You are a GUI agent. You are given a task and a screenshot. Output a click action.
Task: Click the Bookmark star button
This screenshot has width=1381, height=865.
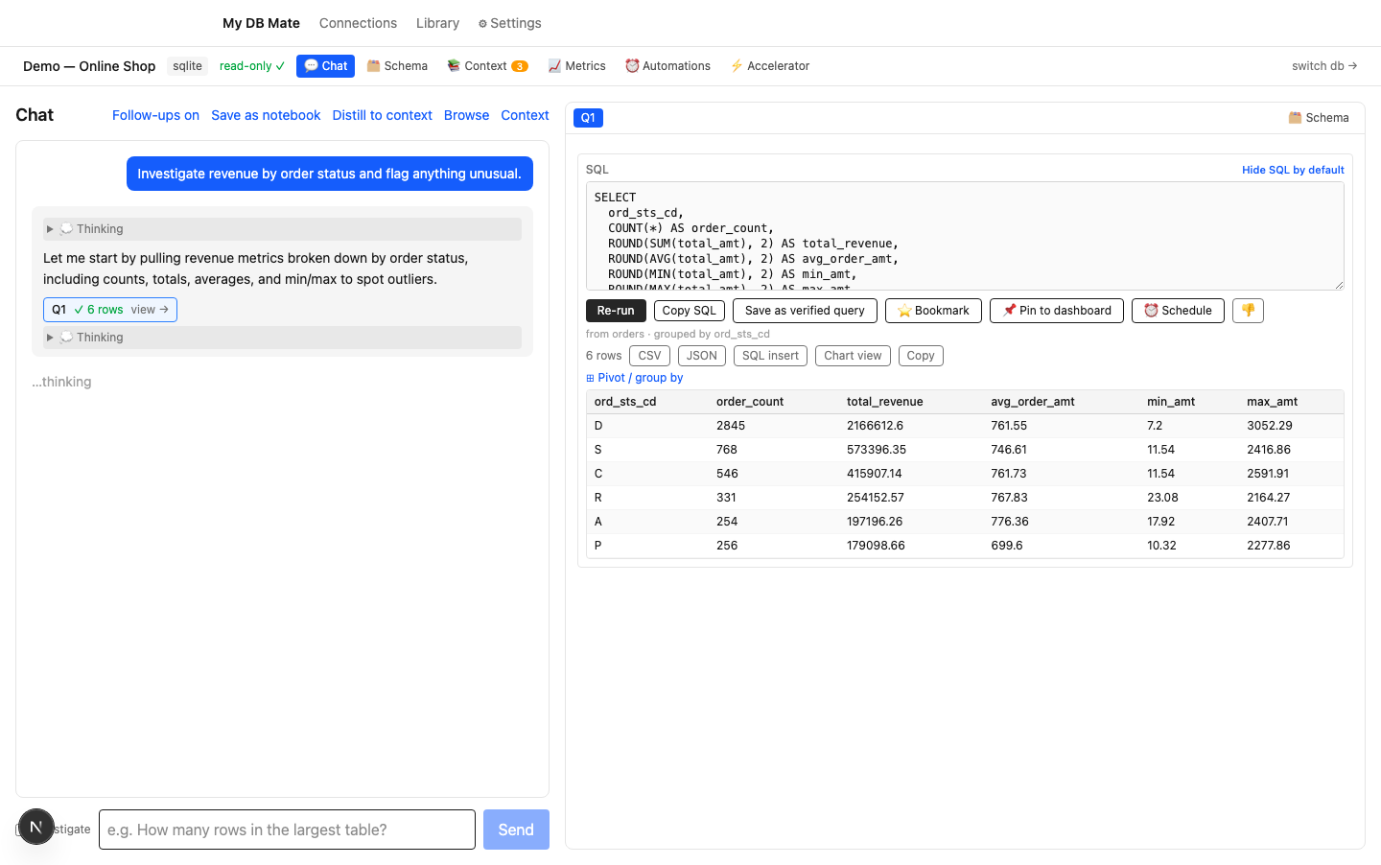tap(933, 311)
